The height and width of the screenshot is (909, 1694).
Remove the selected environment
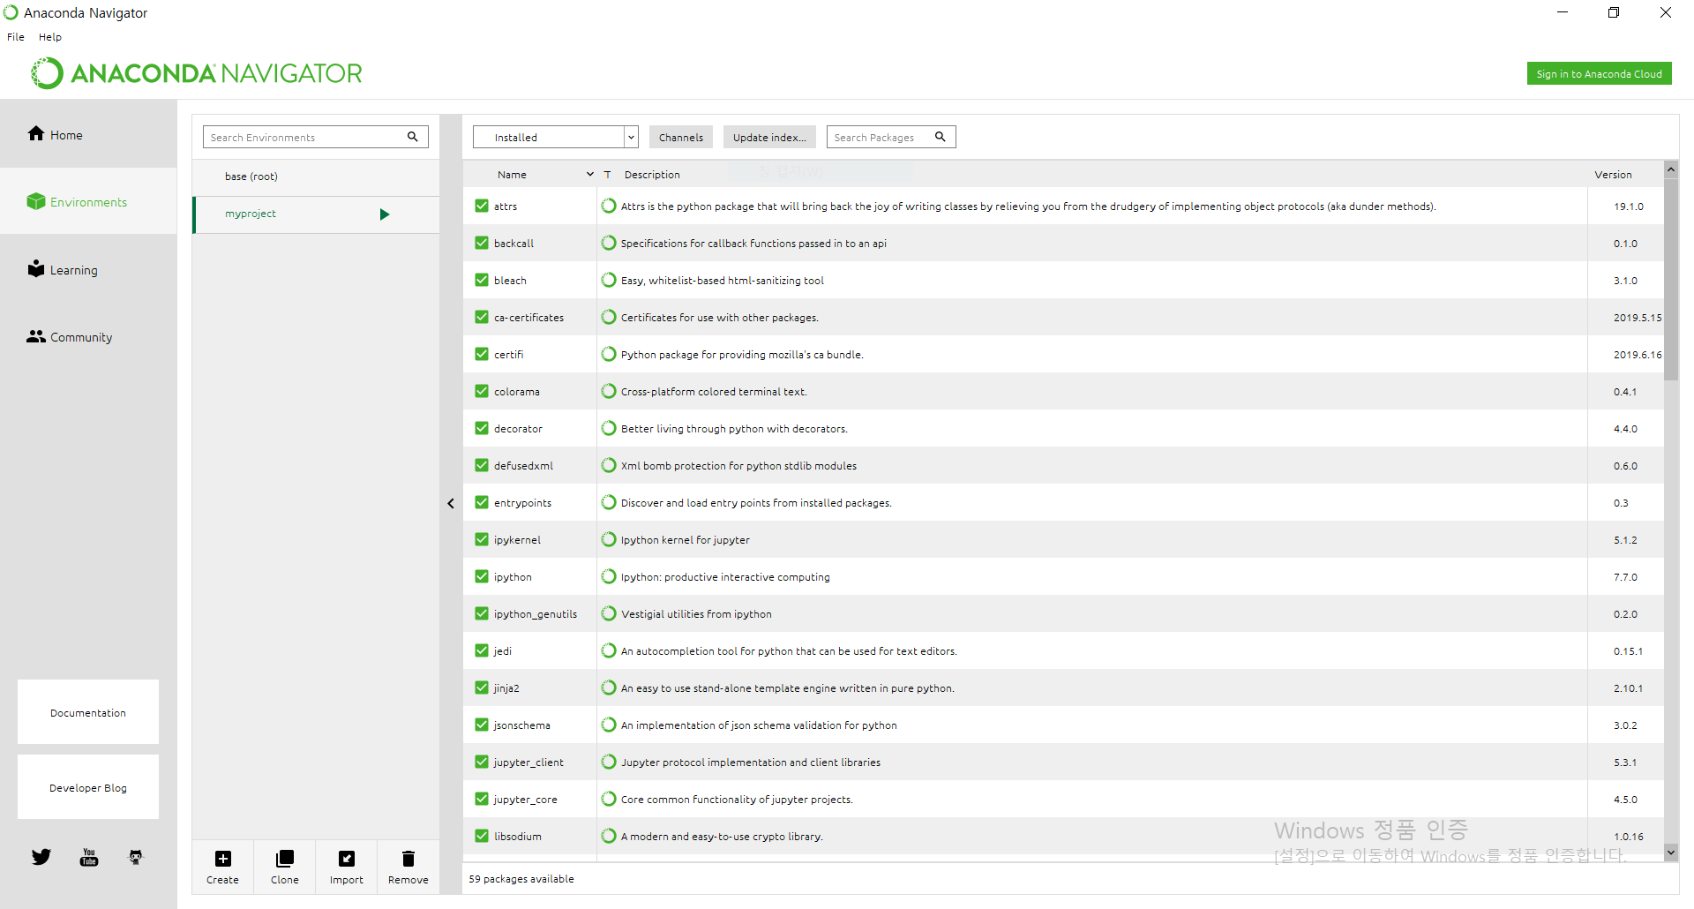[x=408, y=867]
